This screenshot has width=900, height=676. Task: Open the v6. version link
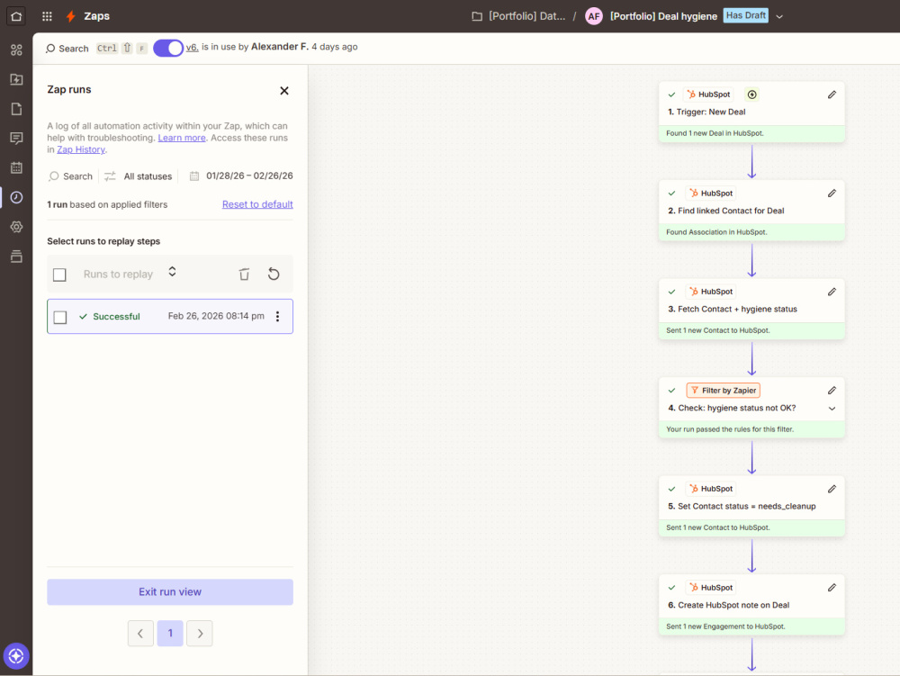(193, 47)
